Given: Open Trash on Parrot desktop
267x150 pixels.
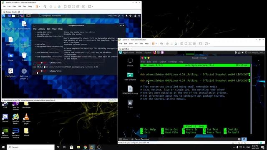Looking at the screenshot, I should pyautogui.click(x=130, y=104).
